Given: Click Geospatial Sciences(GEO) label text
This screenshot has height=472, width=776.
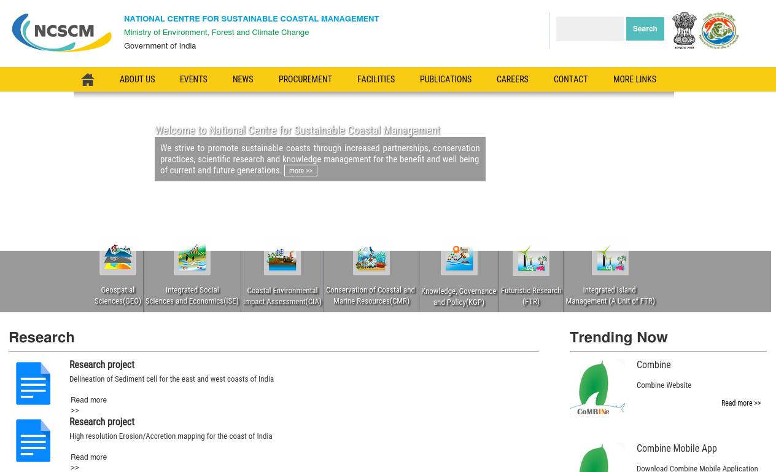Looking at the screenshot, I should 118,296.
